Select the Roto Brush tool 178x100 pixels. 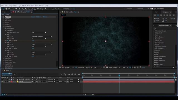pos(41,9)
